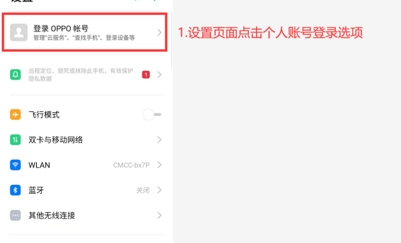Open the WLAN settings entry
401x243 pixels.
86,165
